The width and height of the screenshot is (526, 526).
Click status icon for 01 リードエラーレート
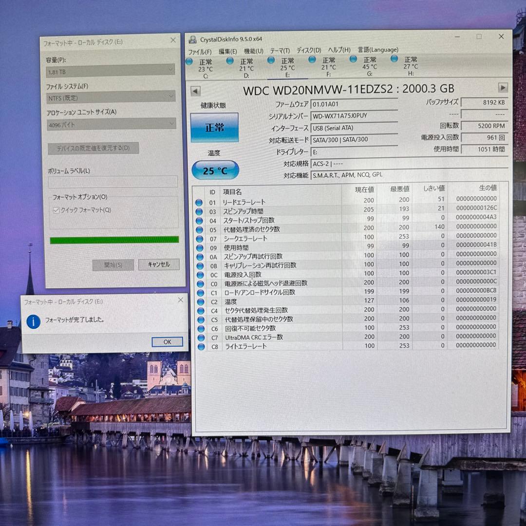pyautogui.click(x=199, y=203)
